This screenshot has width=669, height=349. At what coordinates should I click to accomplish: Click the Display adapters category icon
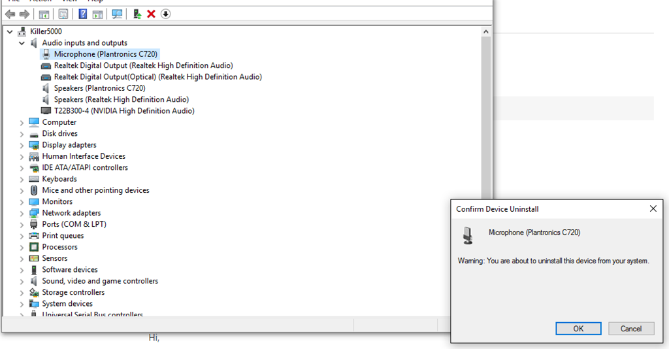pos(34,145)
